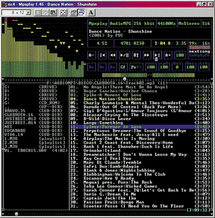Select track Safri Duo: Samb-Adagio
Image resolution: width=215 pixels, height=218 pixels.
[x=140, y=166]
